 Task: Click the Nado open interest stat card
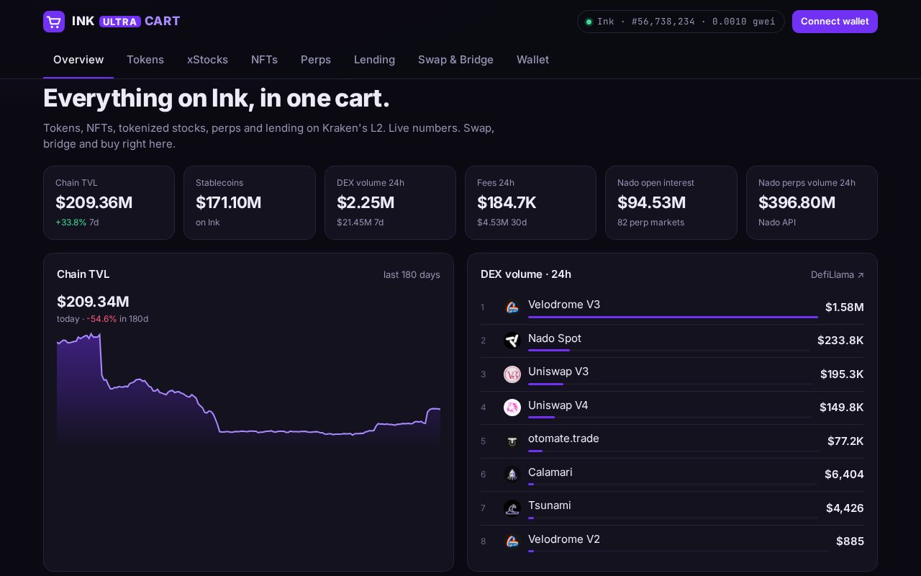coord(671,202)
